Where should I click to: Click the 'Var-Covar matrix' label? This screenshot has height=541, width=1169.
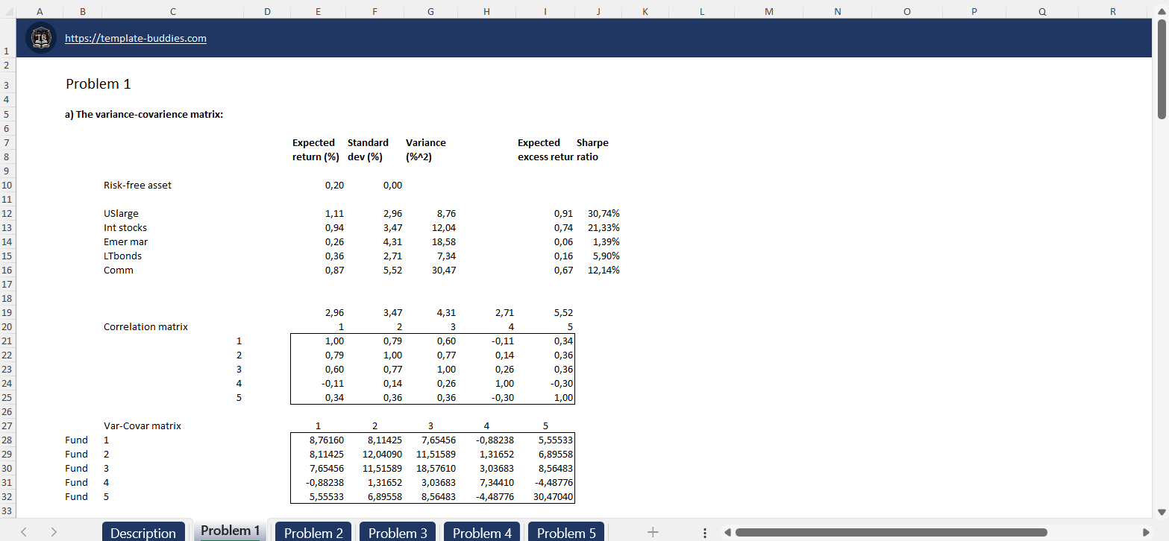(142, 426)
